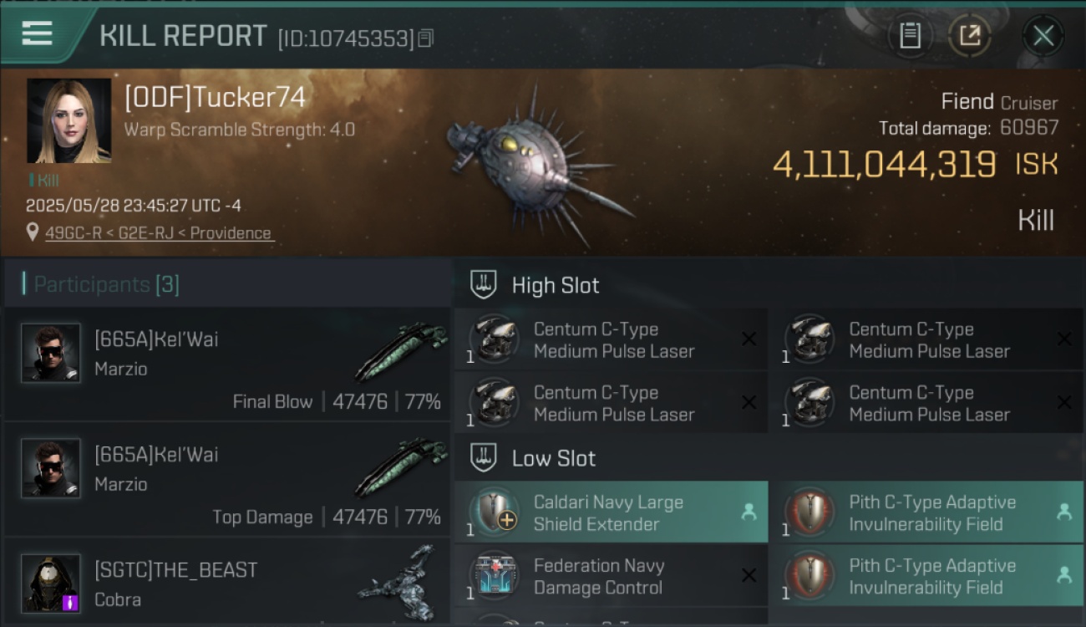
Task: Click the Caldari Navy Large Shield Extender icon
Action: [x=494, y=512]
